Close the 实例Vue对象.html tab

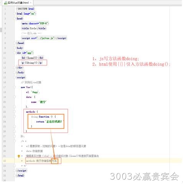31,3
